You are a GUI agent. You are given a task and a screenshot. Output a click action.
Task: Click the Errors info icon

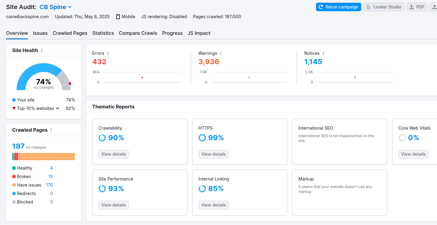pyautogui.click(x=108, y=53)
